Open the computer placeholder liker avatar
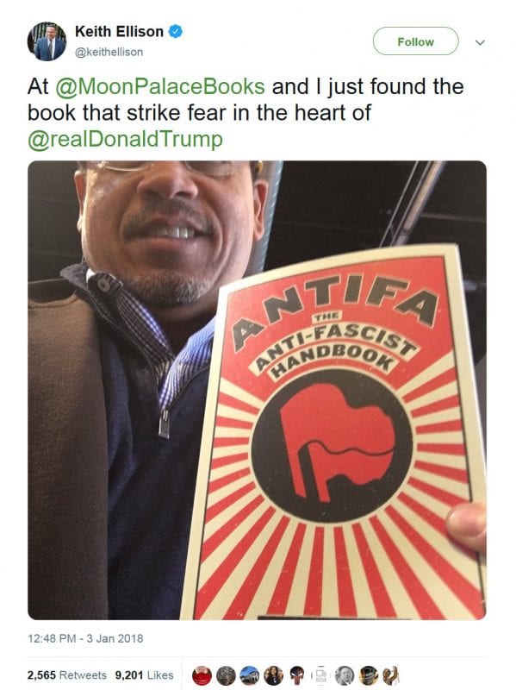The height and width of the screenshot is (690, 516). tap(320, 675)
